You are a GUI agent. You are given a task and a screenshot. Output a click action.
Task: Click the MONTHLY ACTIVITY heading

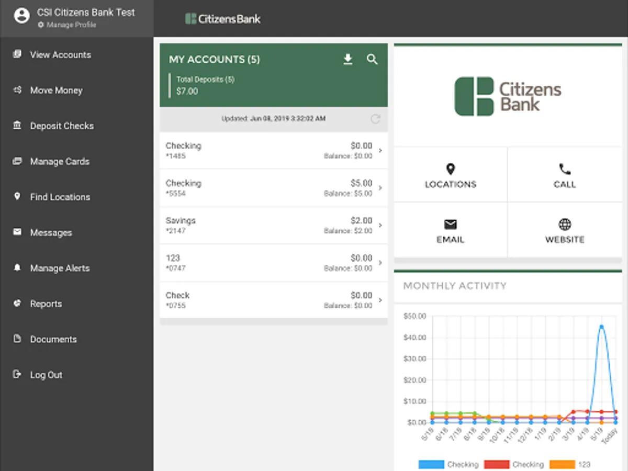tap(455, 286)
